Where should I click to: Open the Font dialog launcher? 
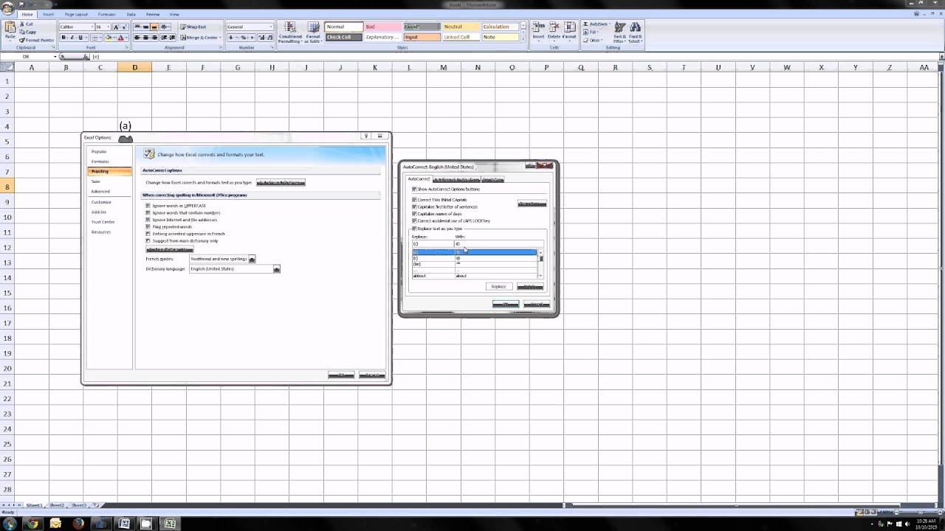[126, 48]
